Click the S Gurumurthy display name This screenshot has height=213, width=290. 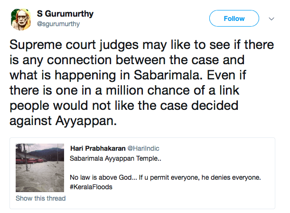tap(65, 14)
